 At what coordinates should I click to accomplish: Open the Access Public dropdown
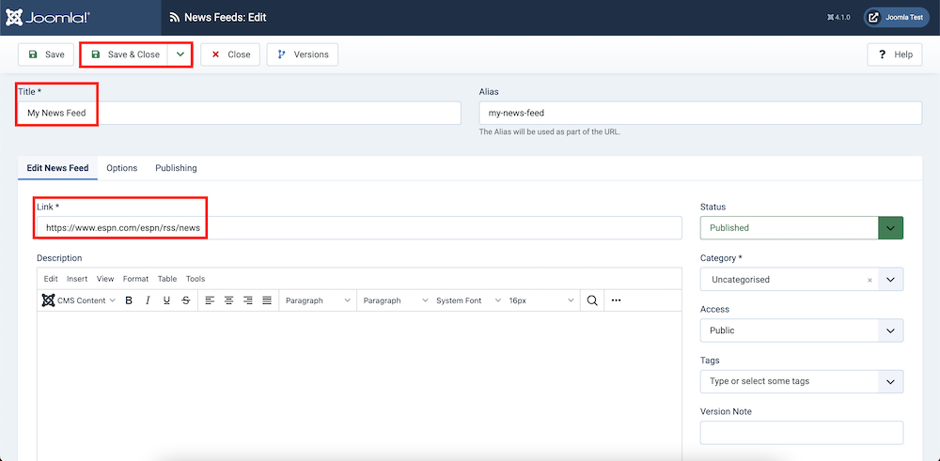coord(802,330)
